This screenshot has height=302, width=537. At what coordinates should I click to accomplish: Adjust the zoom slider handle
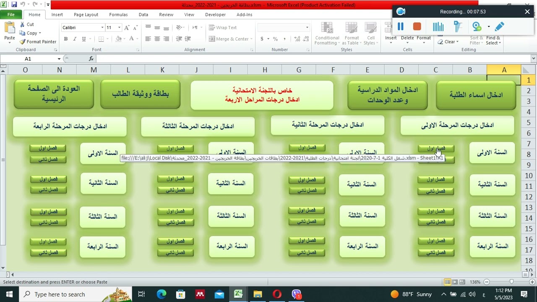(511, 282)
